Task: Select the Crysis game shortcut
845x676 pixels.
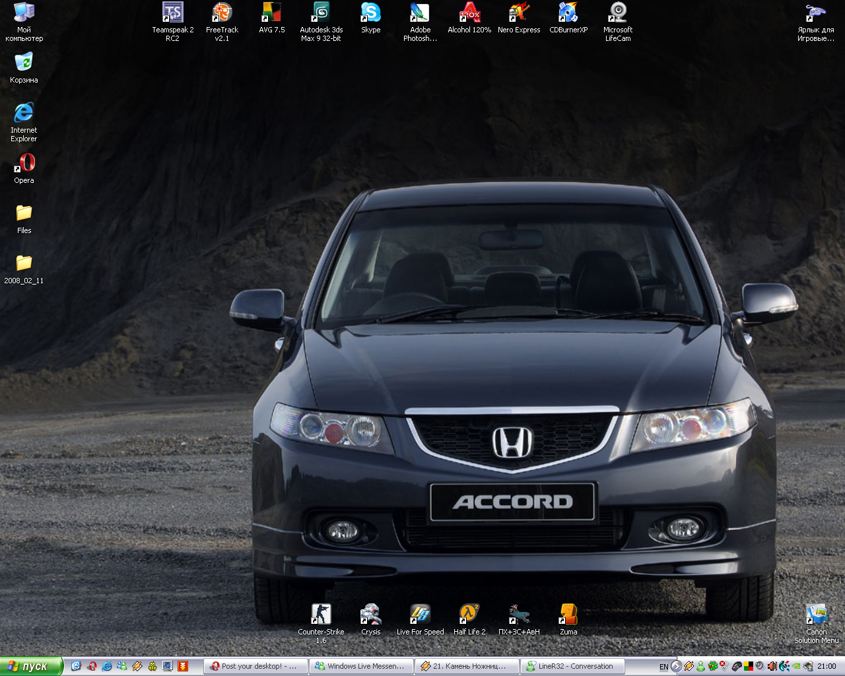Action: pos(371,620)
